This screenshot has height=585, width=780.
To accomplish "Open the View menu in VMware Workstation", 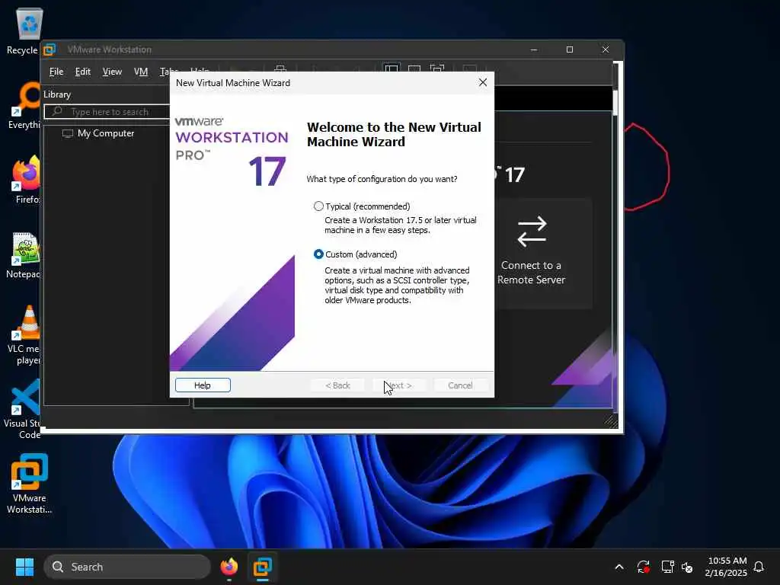I will click(x=112, y=72).
